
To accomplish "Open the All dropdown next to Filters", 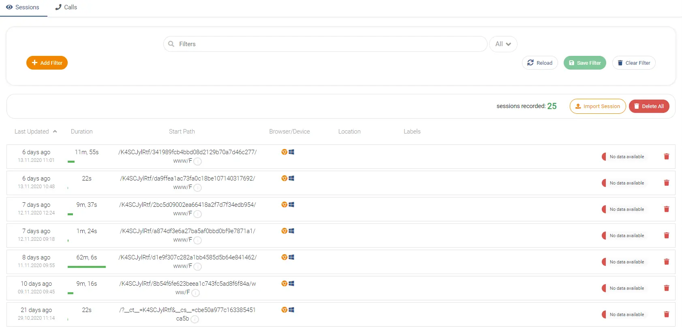I will [503, 44].
